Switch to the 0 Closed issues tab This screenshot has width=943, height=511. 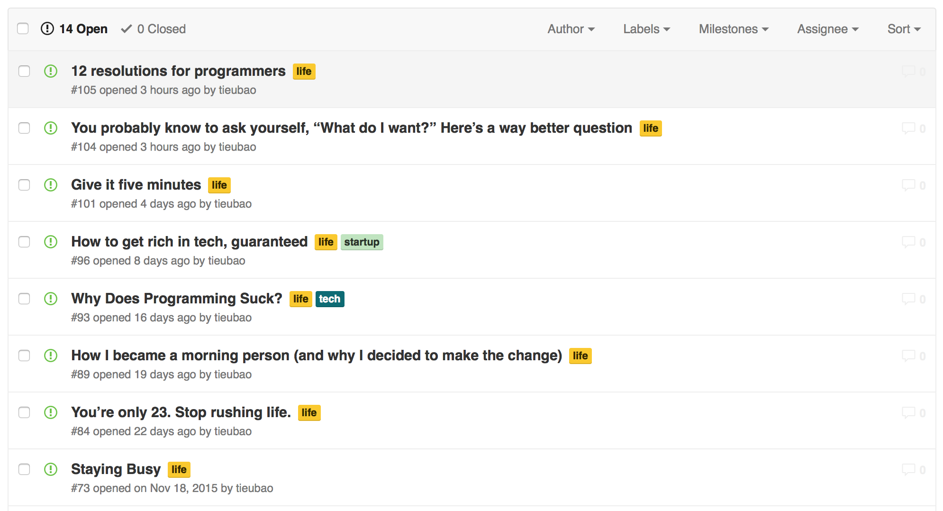(x=153, y=29)
